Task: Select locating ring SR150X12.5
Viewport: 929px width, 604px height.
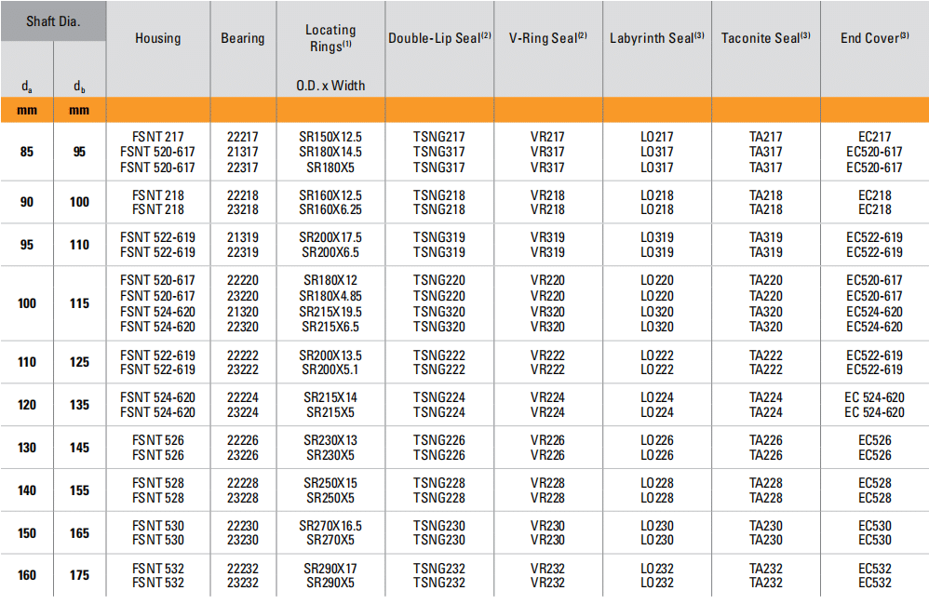Action: (x=330, y=137)
